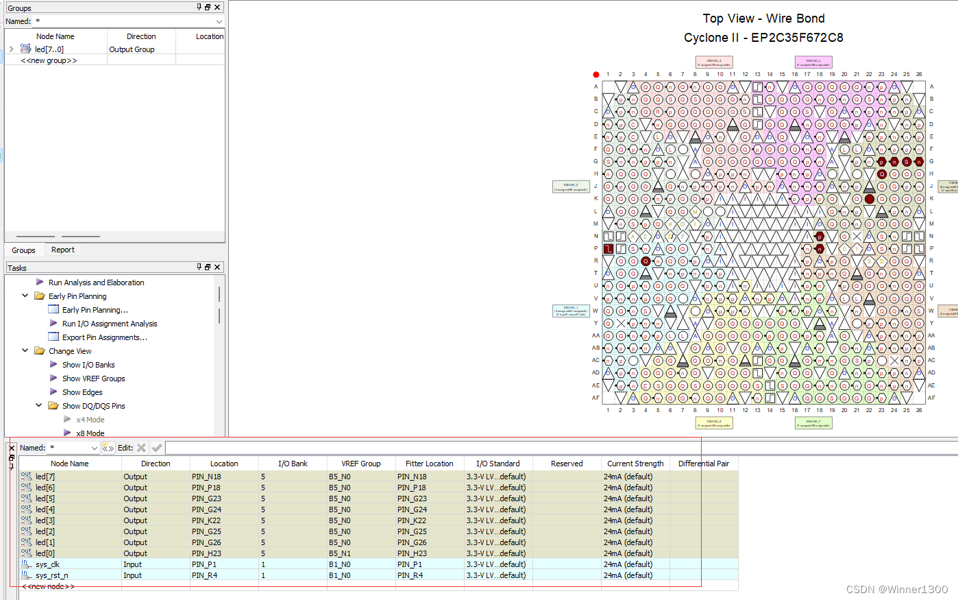Viewport: 958px width, 600px height.
Task: Click the Edit text input field
Action: point(561,448)
